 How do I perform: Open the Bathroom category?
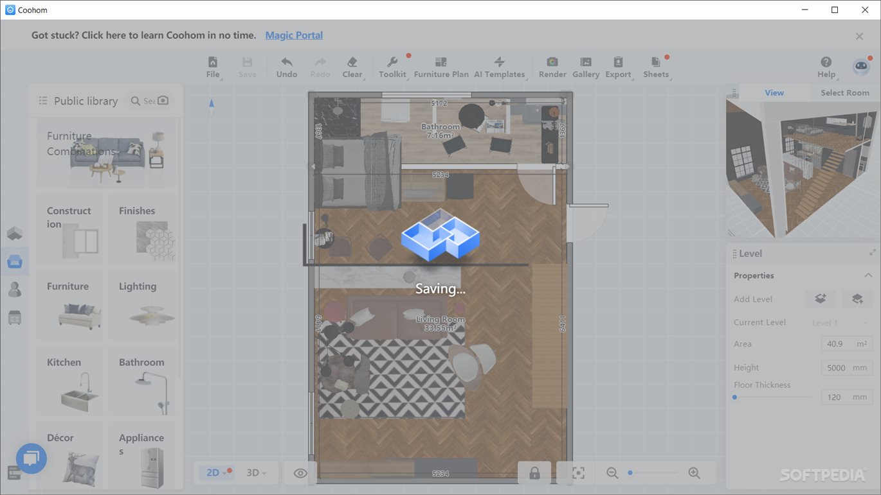(142, 381)
